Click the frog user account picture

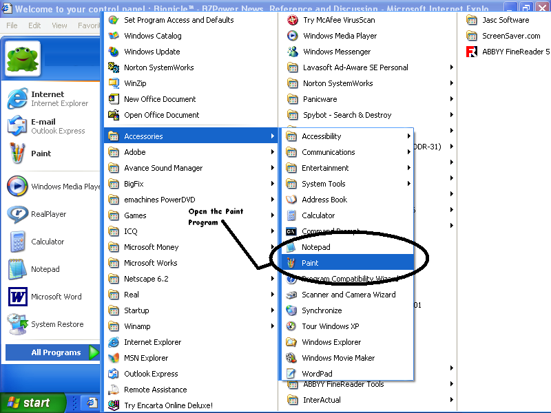coord(23,59)
